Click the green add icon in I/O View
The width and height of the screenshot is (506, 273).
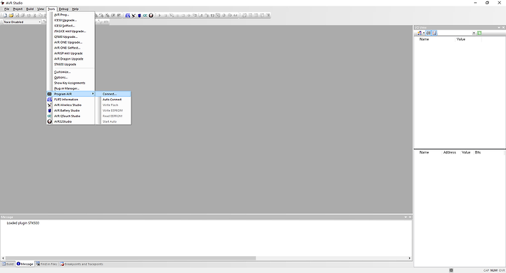(479, 33)
